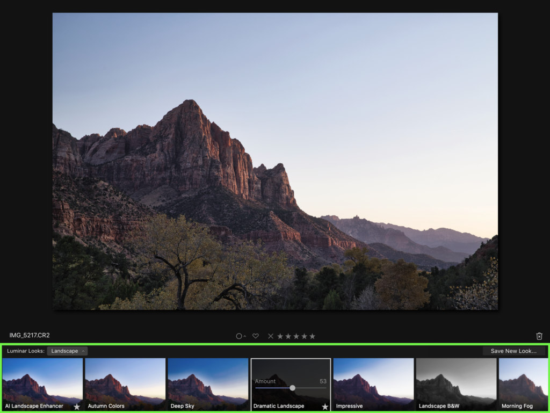Apply the Impressive look
Viewport: 550px width, 413px height.
click(374, 384)
